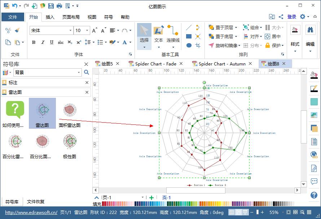Click the Print icon in quick access toolbar
Viewport: 321px width, 219px height.
(59, 6)
